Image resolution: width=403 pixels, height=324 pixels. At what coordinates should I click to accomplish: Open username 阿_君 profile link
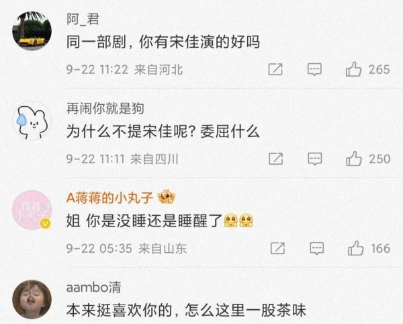tap(83, 19)
